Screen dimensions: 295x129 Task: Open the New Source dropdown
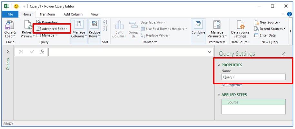(268, 22)
